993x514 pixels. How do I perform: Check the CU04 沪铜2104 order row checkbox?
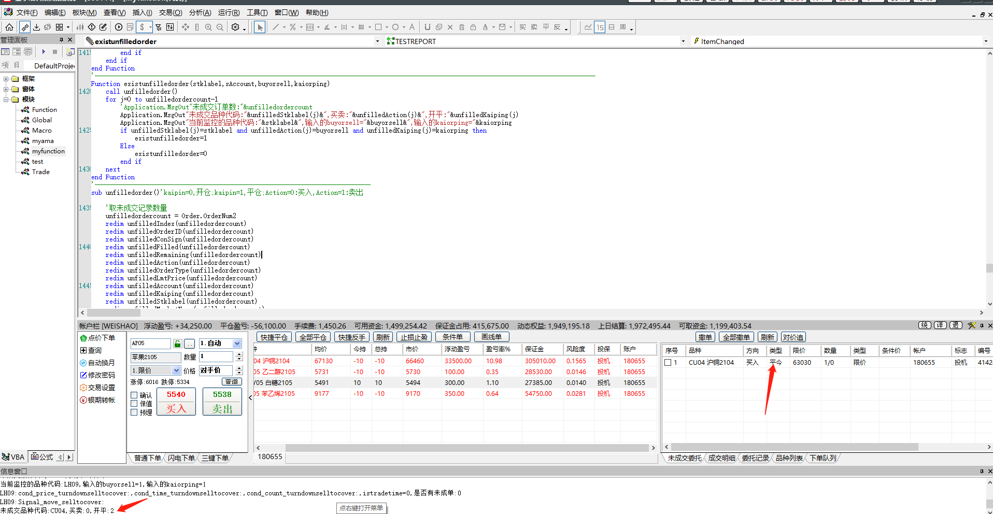pos(668,363)
